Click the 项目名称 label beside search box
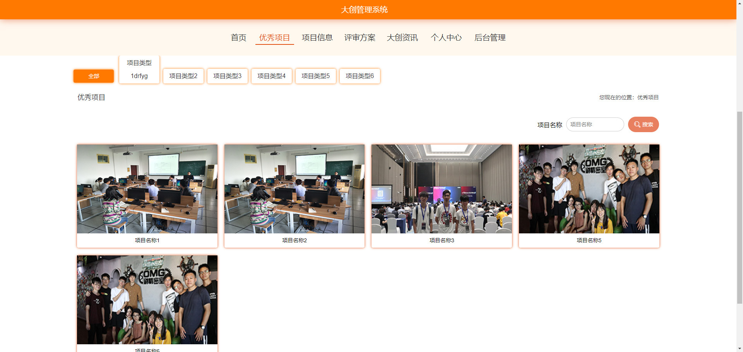Image resolution: width=743 pixels, height=352 pixels. [x=550, y=125]
